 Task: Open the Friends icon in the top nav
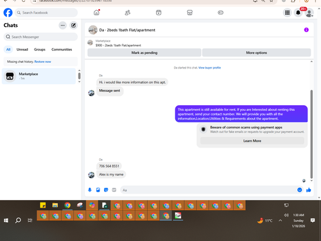click(128, 13)
